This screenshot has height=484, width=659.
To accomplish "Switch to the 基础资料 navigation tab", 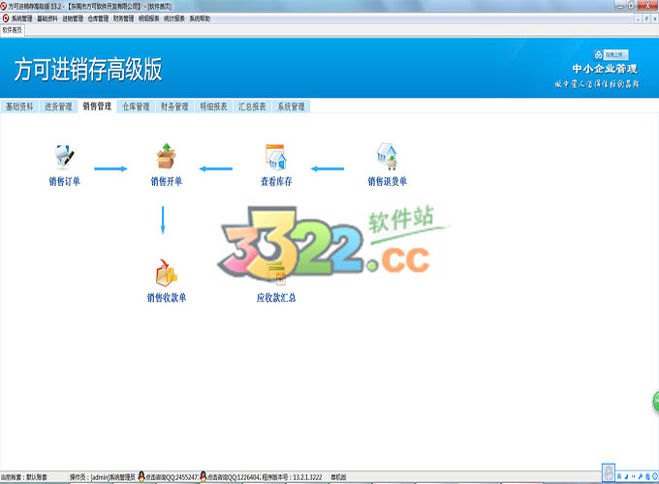I will [19, 106].
